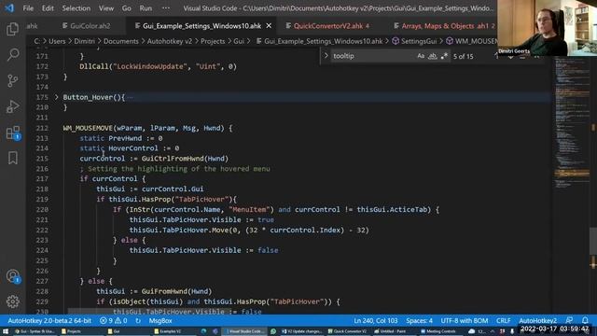Open the File menu
Screen dimensions: 597x336
click(x=28, y=8)
